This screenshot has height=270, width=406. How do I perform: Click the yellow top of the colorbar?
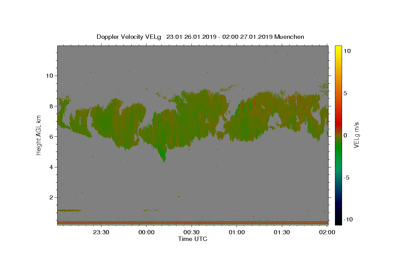(338, 49)
